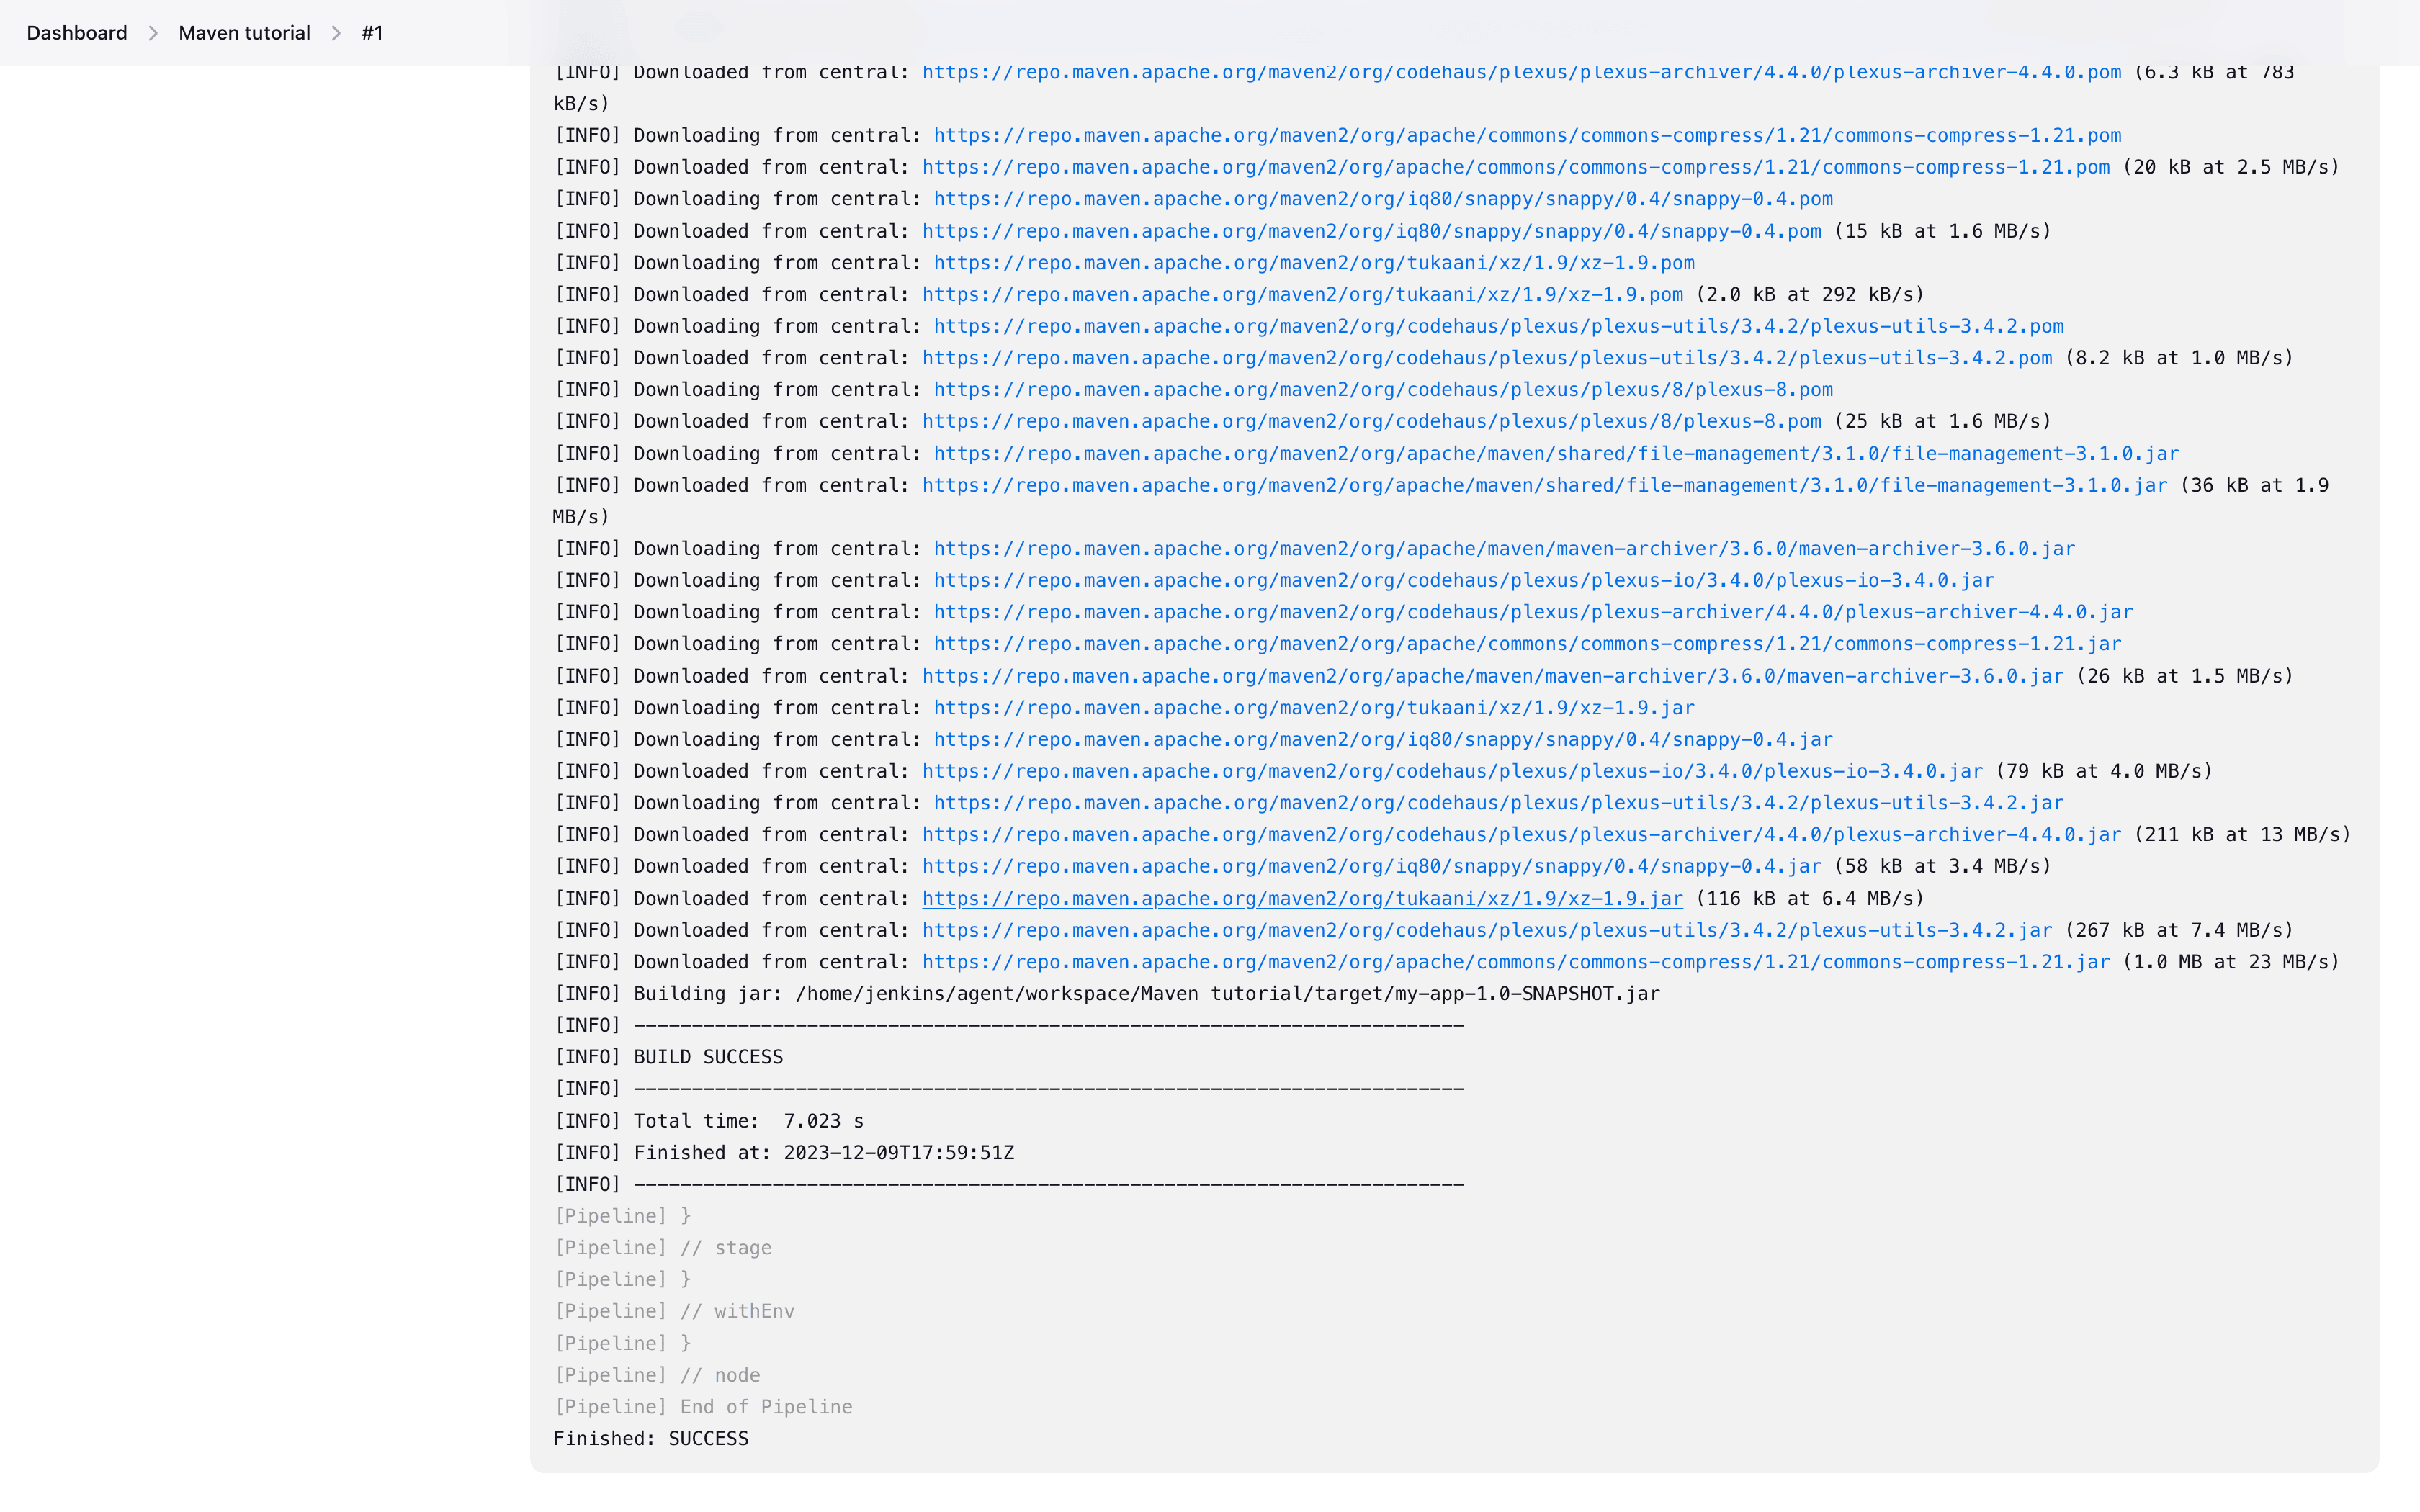The width and height of the screenshot is (2420, 1512).
Task: Open the commons-compress-1.21.jar link
Action: [x=1525, y=643]
